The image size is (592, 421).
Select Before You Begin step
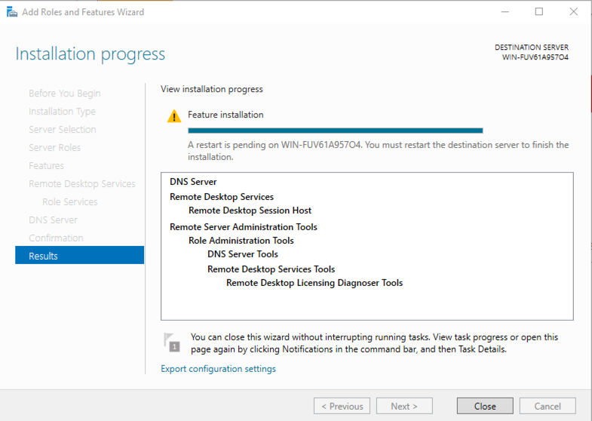(x=65, y=94)
